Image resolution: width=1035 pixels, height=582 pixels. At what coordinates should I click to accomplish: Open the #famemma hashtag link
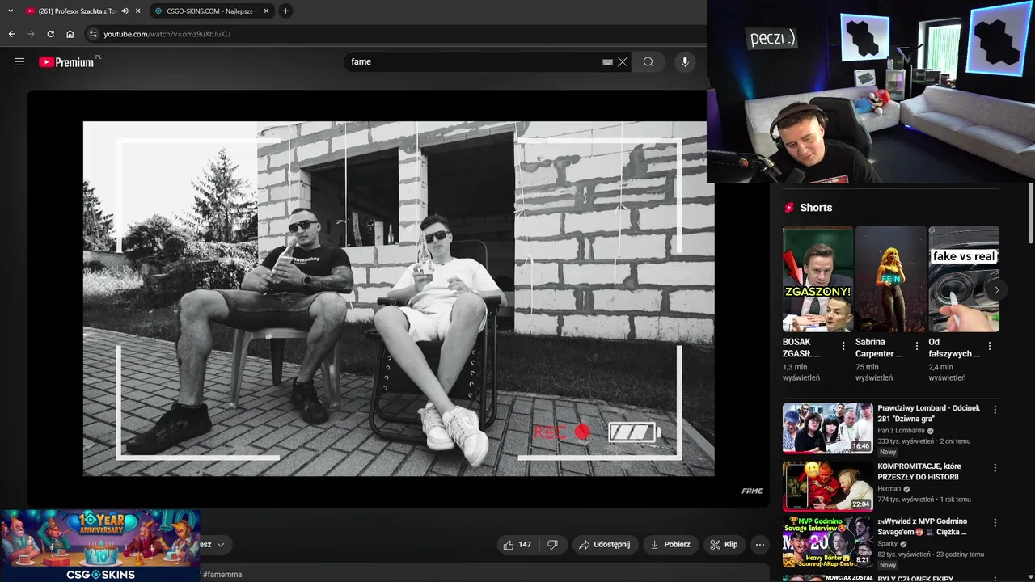222,575
